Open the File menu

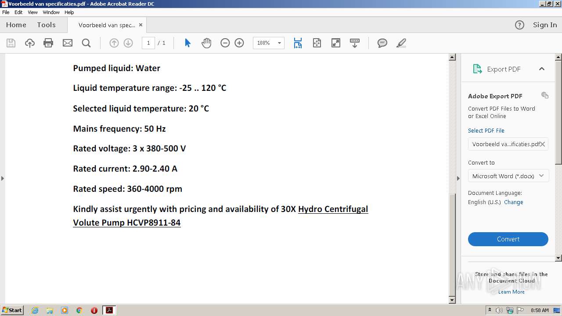click(6, 12)
